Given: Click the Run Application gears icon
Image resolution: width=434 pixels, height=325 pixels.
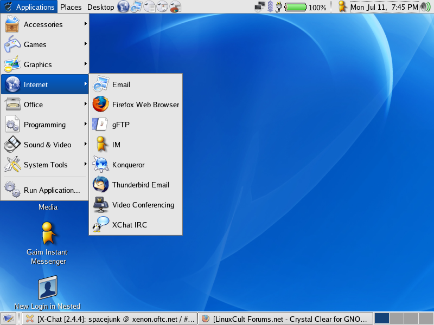Looking at the screenshot, I should 12,189.
